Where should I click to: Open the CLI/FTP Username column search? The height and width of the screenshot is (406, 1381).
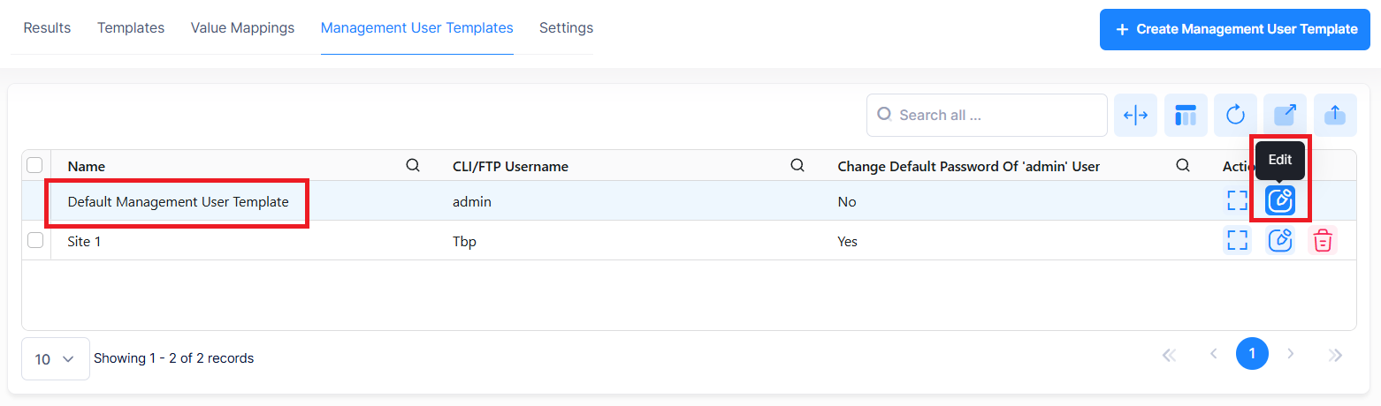coord(797,165)
